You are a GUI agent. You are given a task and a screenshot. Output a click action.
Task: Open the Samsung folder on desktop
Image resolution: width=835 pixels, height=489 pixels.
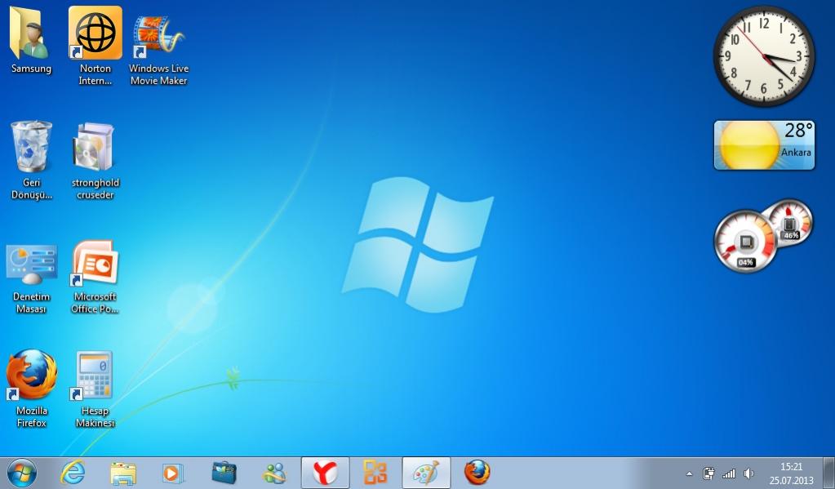pyautogui.click(x=31, y=37)
